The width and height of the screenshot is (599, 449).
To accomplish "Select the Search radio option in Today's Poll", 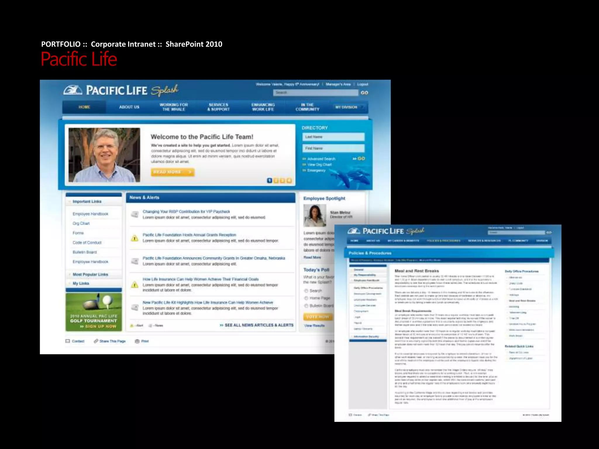I will (306, 291).
